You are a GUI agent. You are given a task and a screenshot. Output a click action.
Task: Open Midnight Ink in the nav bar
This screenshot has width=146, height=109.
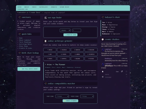pyautogui.click(x=23, y=9)
